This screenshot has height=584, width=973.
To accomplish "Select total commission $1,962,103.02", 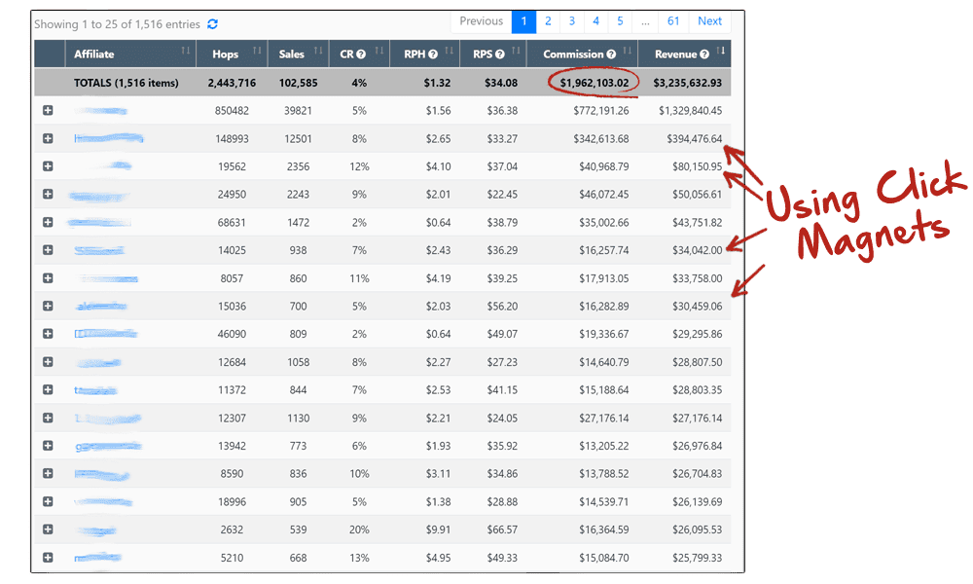I will coord(594,83).
